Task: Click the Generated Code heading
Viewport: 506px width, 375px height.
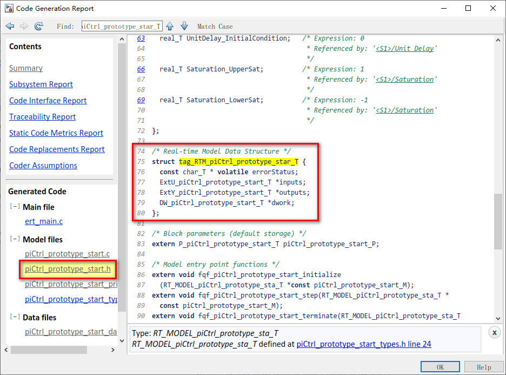Action: click(x=37, y=192)
